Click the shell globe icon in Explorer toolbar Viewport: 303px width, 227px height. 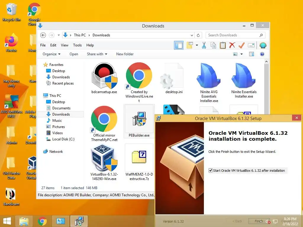tap(263, 45)
